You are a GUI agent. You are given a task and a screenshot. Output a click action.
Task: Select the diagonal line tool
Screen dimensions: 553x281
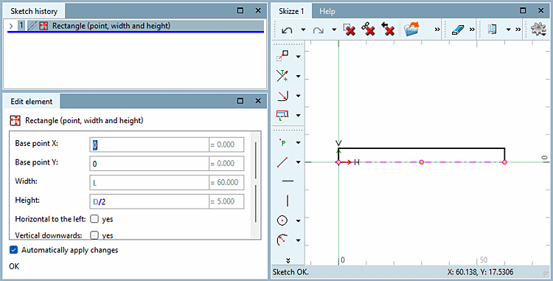click(282, 162)
